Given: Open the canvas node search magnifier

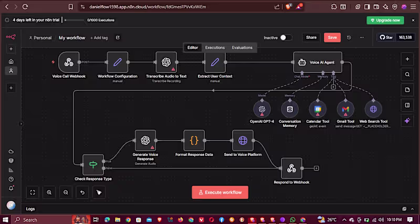Looking at the screenshot, I should click(407, 74).
